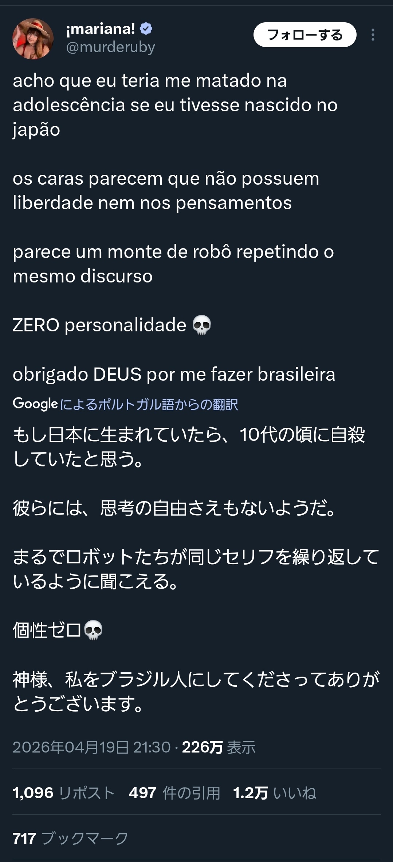View the 1,096 リポスト reposts list
The height and width of the screenshot is (862, 393).
pyautogui.click(x=64, y=793)
